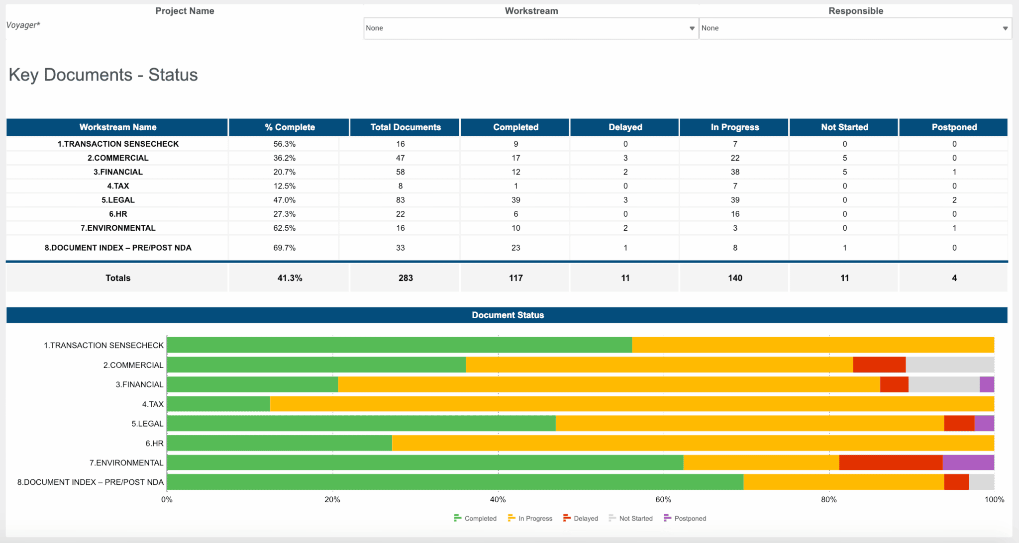
Task: Click Financial purple postponed bar segment
Action: coord(987,384)
